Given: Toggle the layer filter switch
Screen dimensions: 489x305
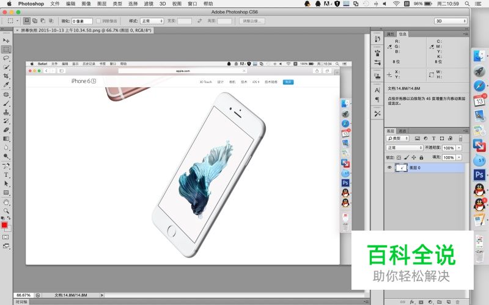Looking at the screenshot, I should click(x=461, y=138).
